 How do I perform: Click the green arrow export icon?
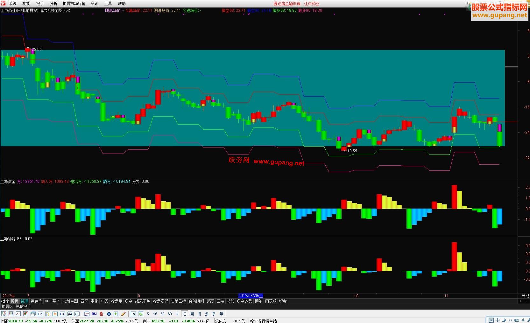(116, 314)
